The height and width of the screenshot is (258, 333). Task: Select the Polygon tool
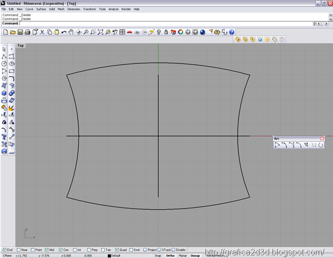click(4, 78)
